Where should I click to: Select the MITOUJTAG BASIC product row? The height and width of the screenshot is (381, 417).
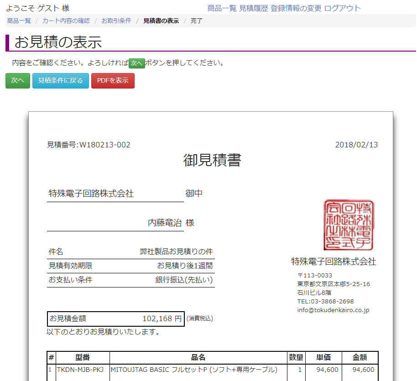pos(193,370)
